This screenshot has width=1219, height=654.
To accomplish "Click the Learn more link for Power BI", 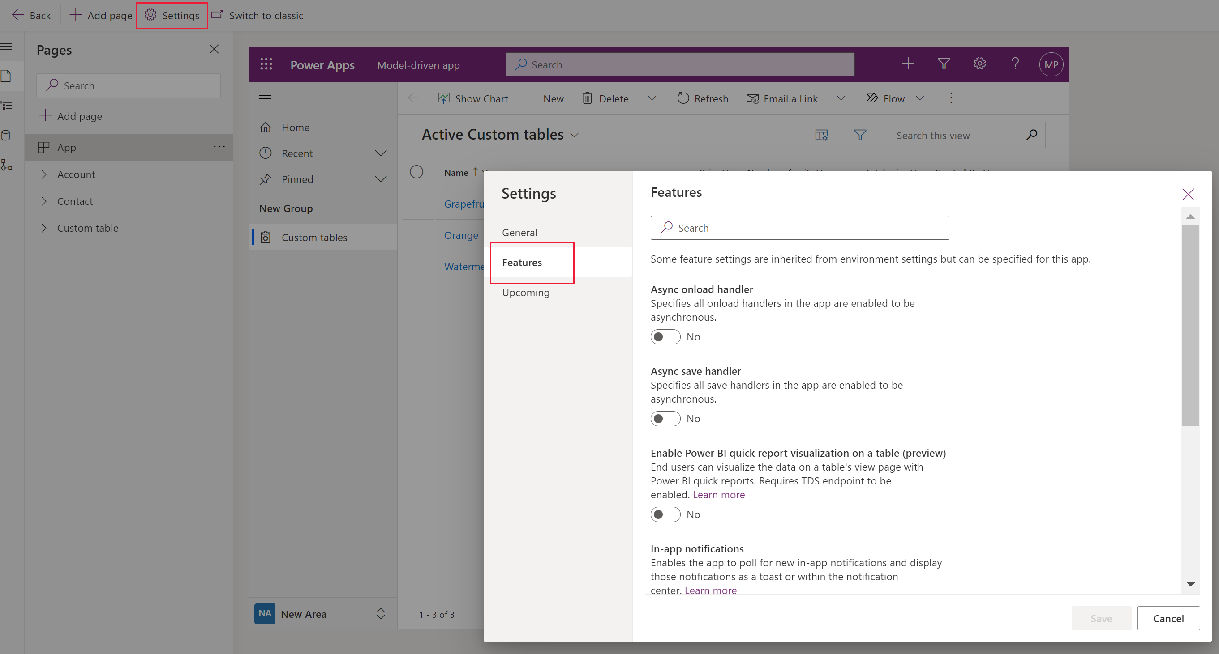I will point(718,494).
